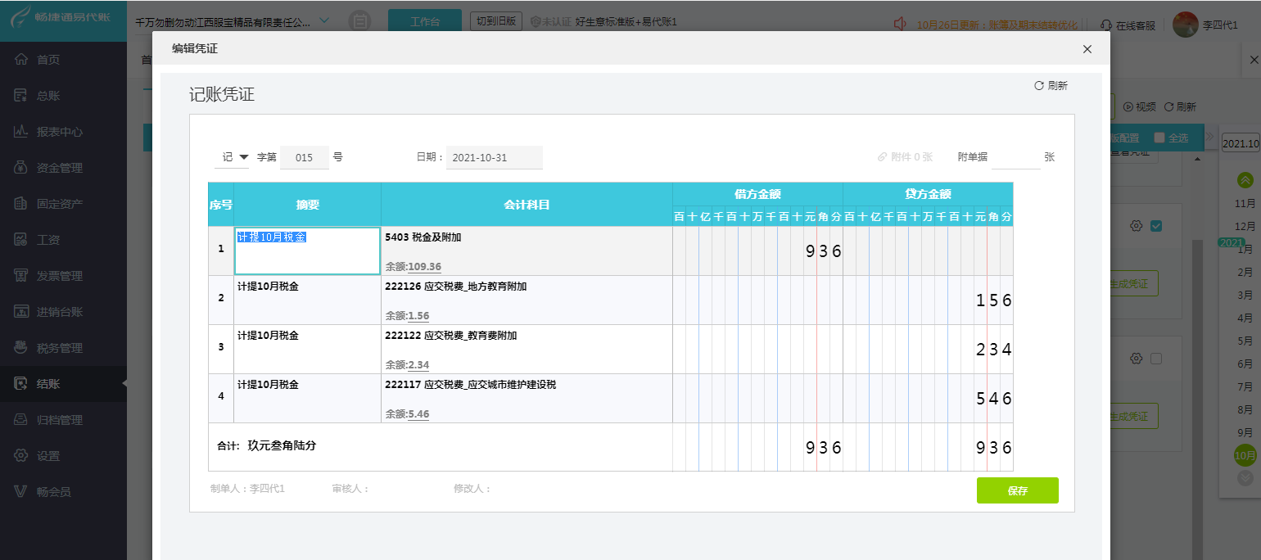Open 首页 in the left sidebar

click(63, 60)
